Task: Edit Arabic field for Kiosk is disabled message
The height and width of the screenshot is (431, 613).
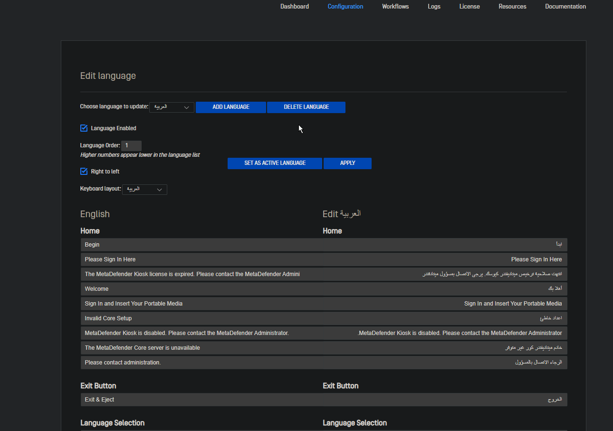Action: click(x=445, y=333)
